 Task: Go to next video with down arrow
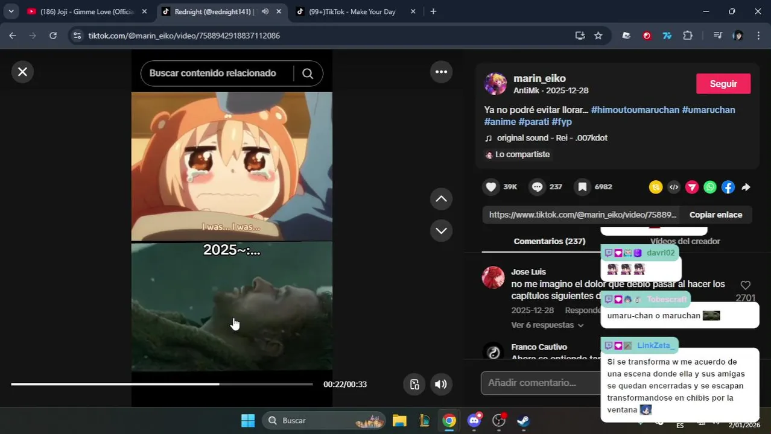[441, 231]
